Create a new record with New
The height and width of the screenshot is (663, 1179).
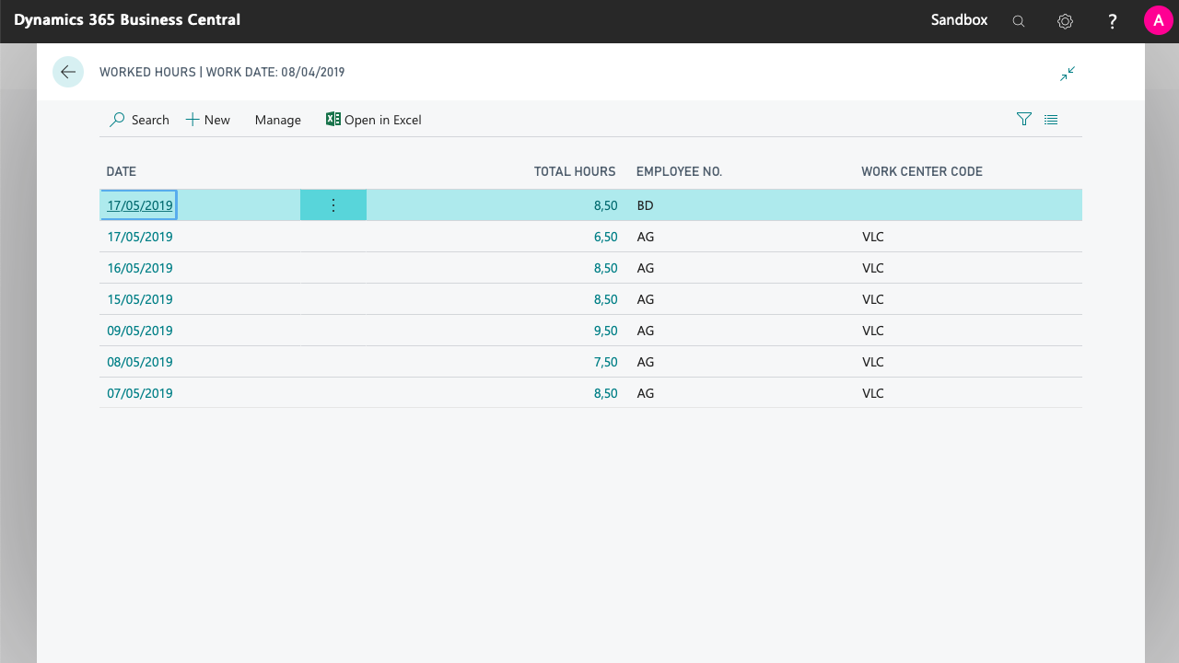pyautogui.click(x=208, y=120)
